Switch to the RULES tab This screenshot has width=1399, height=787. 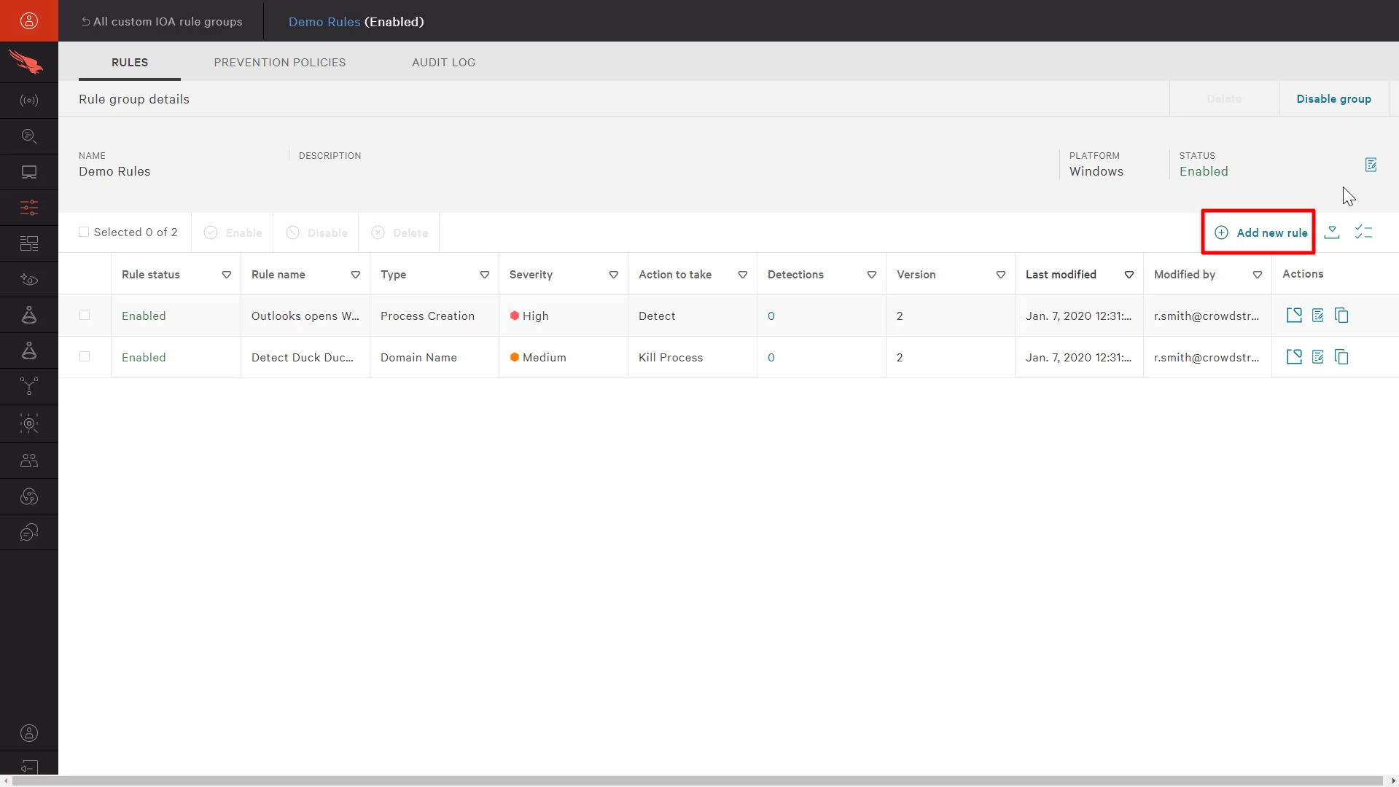click(x=130, y=63)
